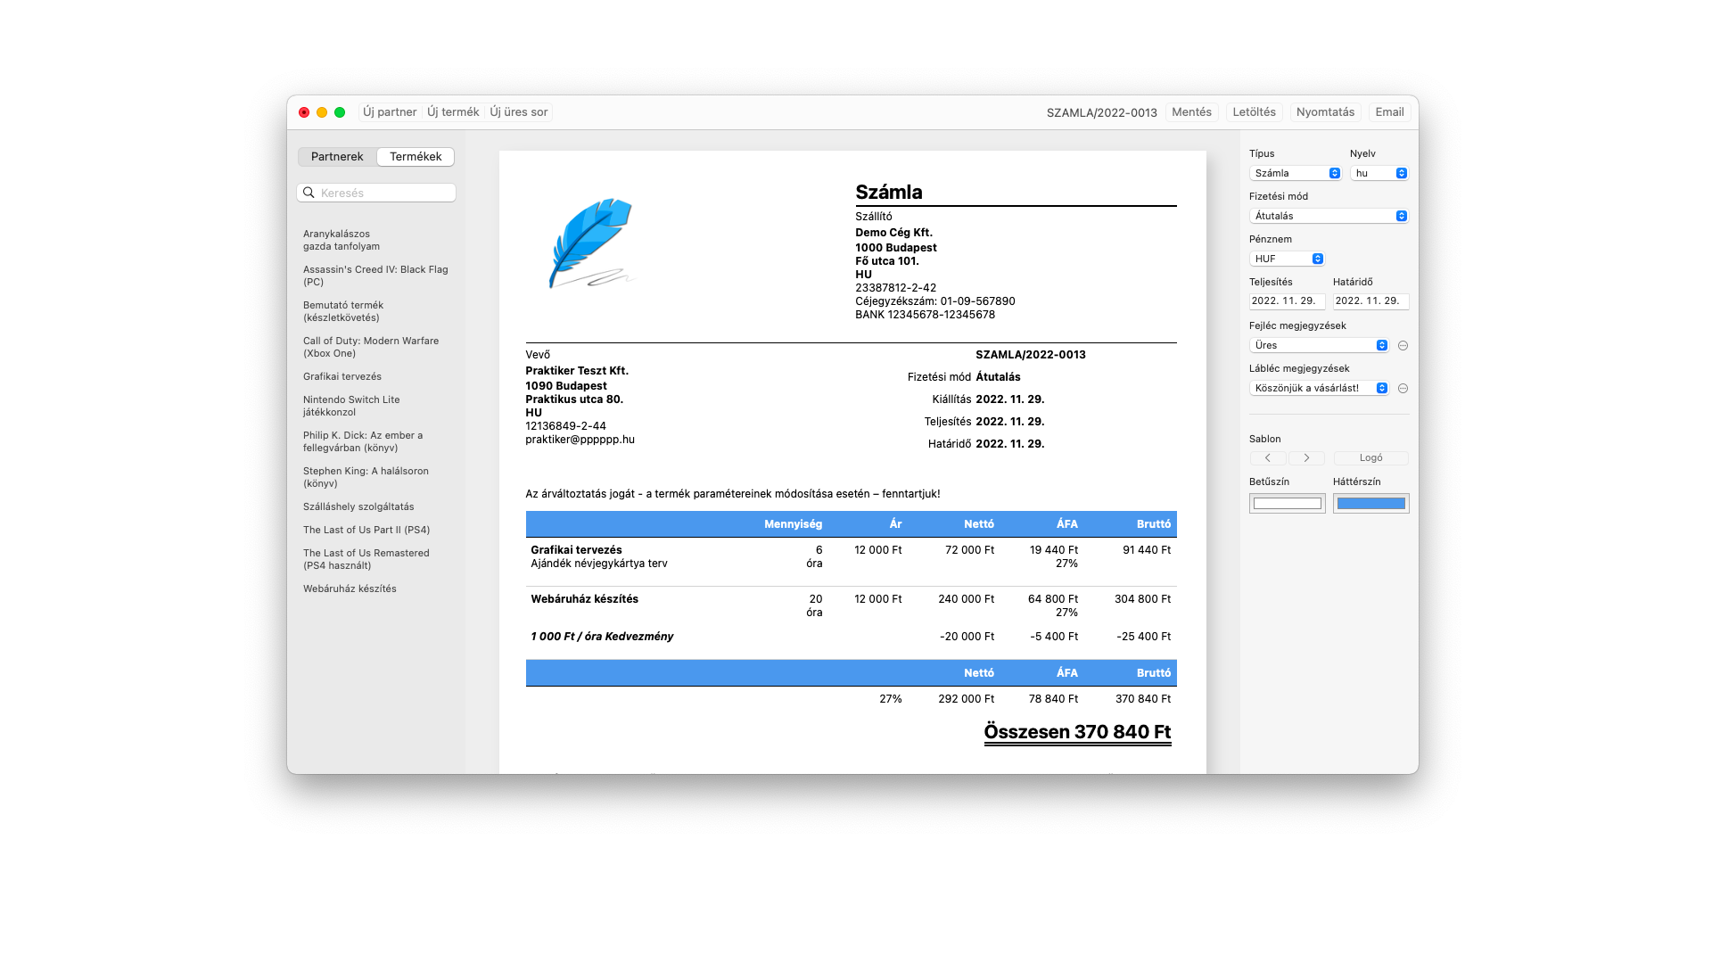Print the invoice using Nyomtatás
1712x963 pixels.
1325,111
